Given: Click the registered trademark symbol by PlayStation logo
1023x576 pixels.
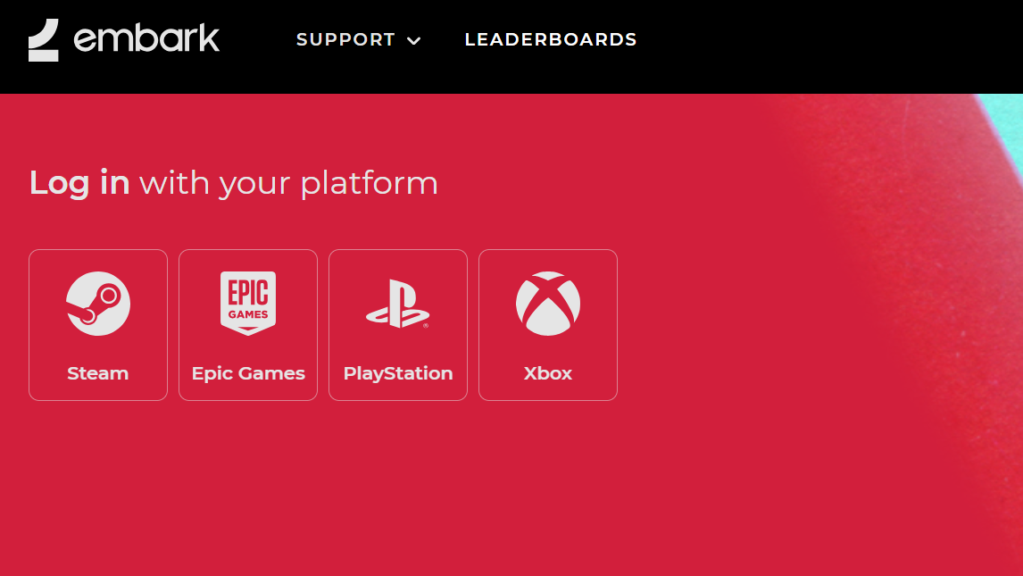Looking at the screenshot, I should [x=426, y=325].
